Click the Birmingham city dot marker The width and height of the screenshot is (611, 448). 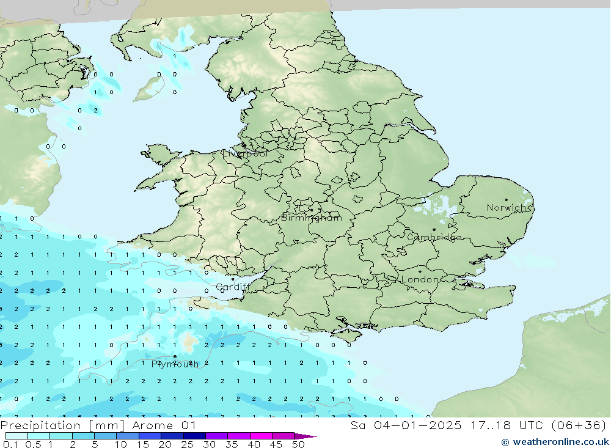tap(312, 210)
